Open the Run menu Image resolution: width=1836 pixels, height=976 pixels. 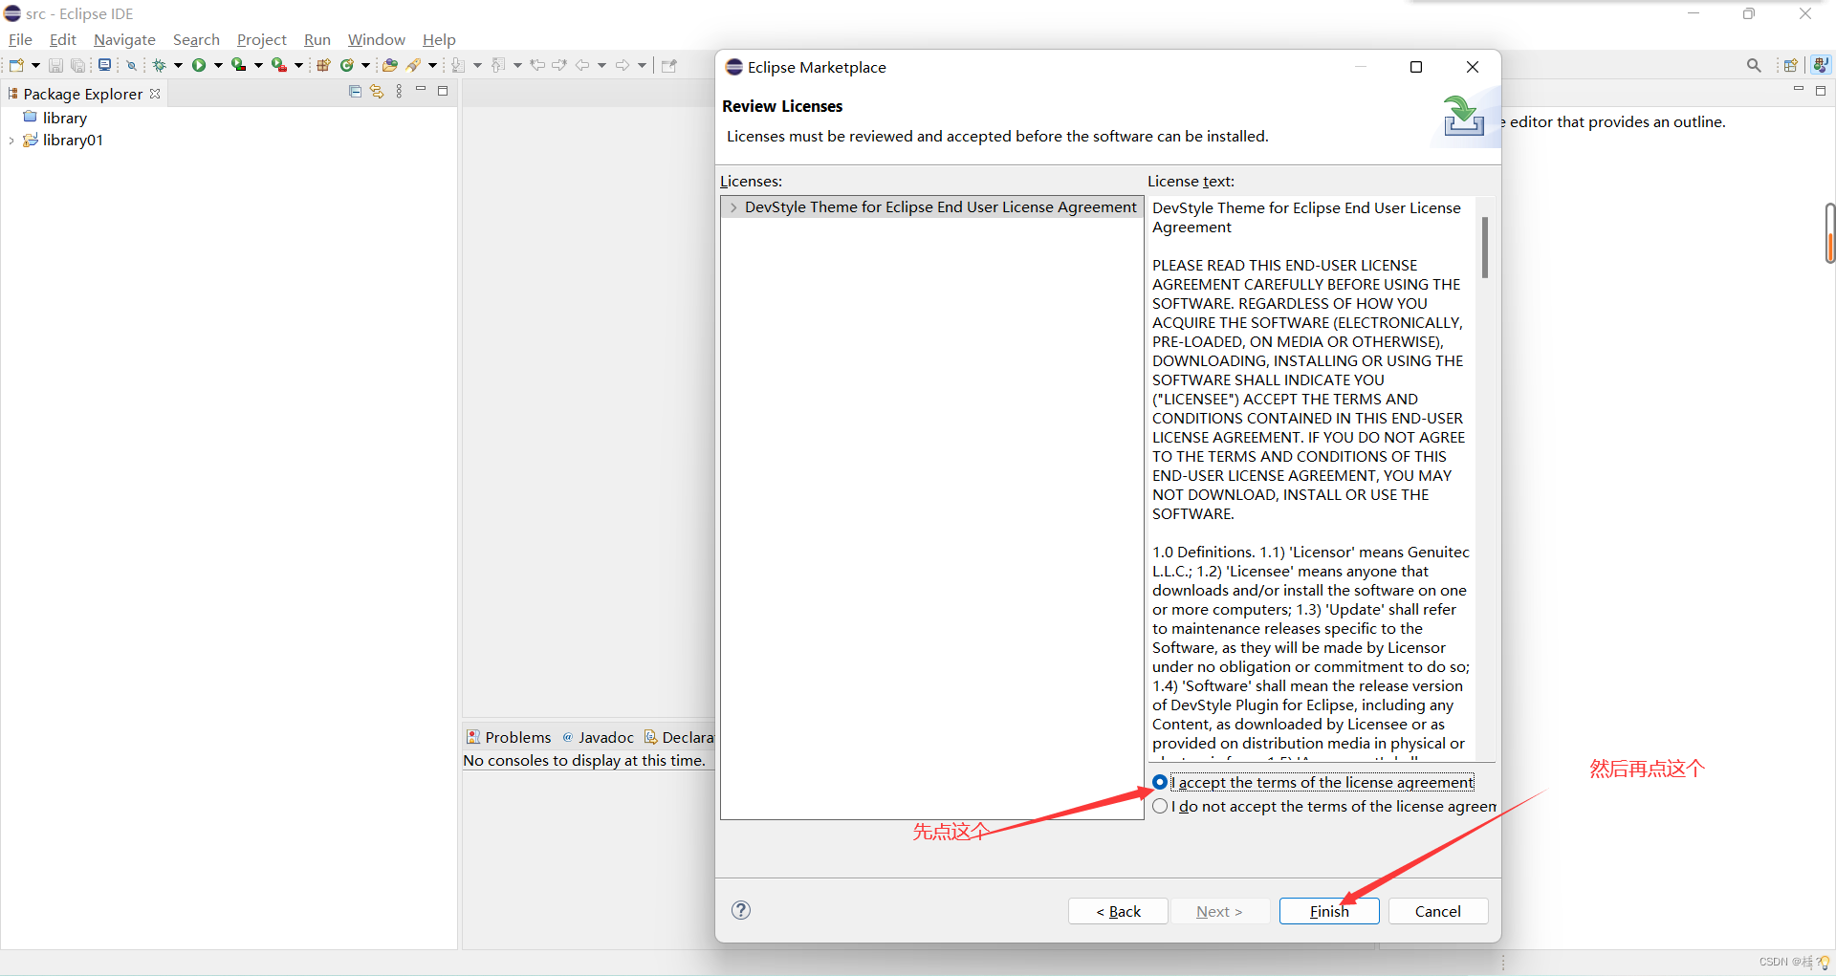[317, 39]
